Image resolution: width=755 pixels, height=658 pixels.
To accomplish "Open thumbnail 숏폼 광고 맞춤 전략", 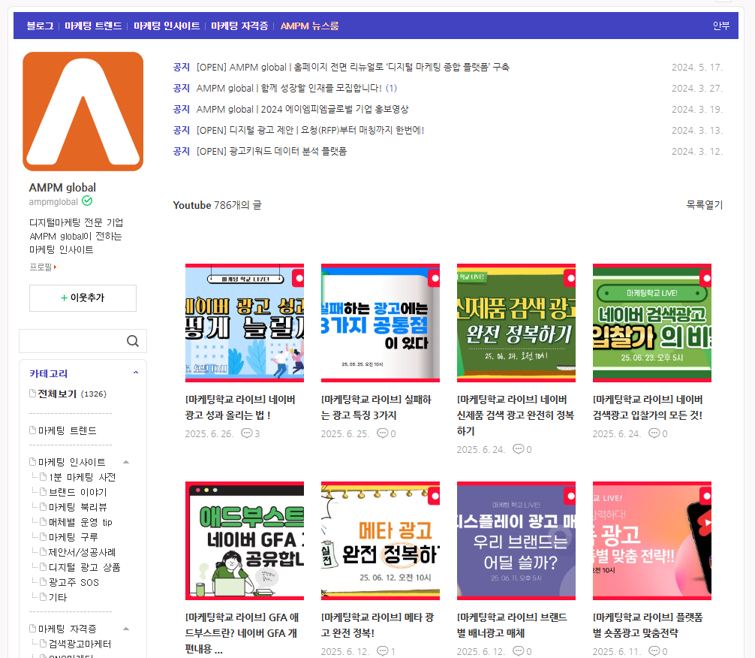I will [652, 541].
